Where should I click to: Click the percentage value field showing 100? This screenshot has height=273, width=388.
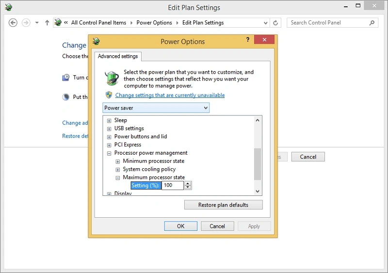(173, 185)
